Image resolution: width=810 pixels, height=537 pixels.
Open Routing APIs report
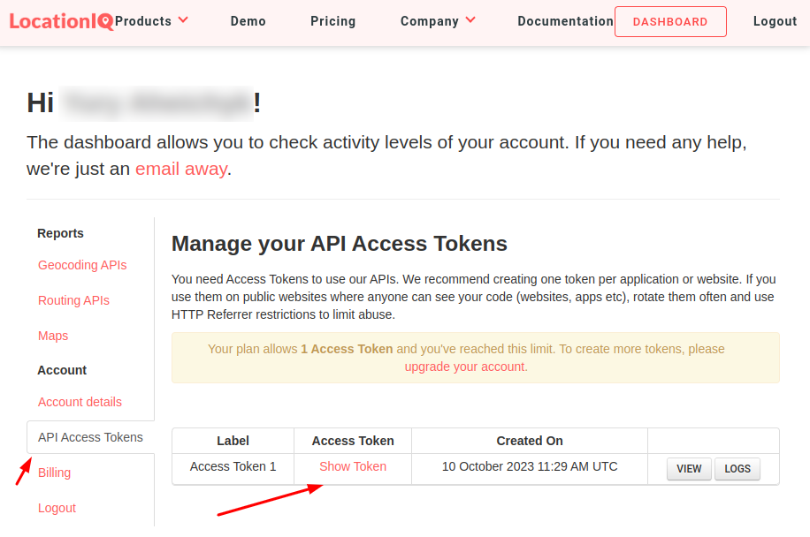point(74,300)
